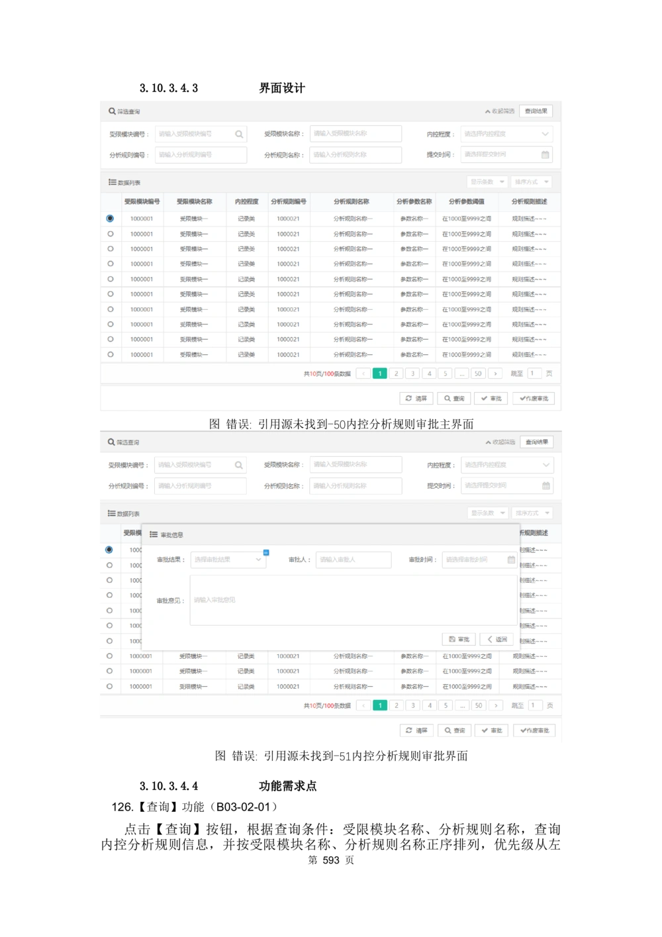Open the 审批结果 dropdown in the dialog
Screen dimensions: 662x937
pyautogui.click(x=228, y=560)
